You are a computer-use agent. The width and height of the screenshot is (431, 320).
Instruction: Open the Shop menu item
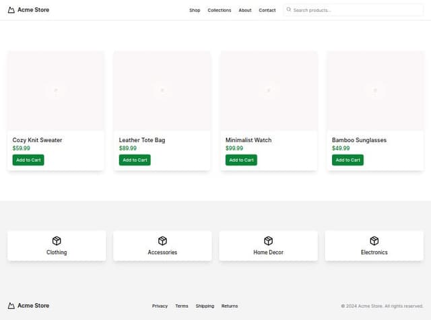195,10
